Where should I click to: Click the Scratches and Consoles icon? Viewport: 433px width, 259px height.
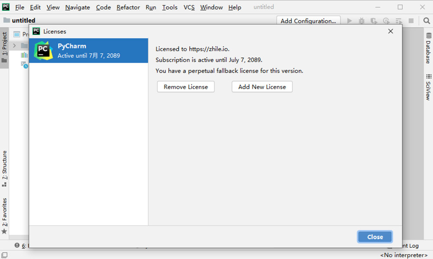click(24, 65)
